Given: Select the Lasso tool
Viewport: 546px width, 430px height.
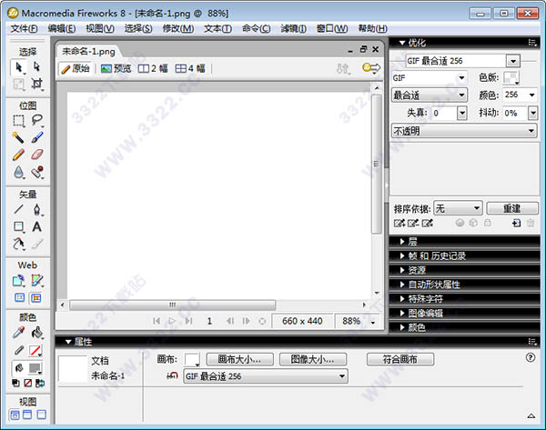Looking at the screenshot, I should [x=36, y=121].
